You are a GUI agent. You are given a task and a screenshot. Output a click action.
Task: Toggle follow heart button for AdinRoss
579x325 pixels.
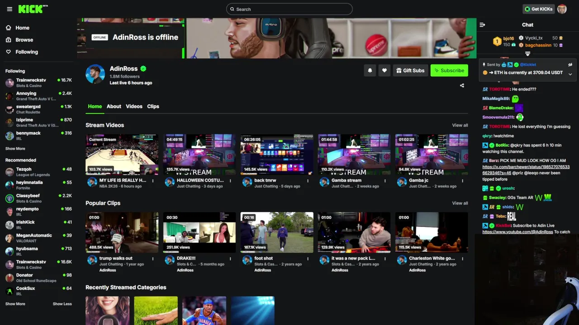384,70
